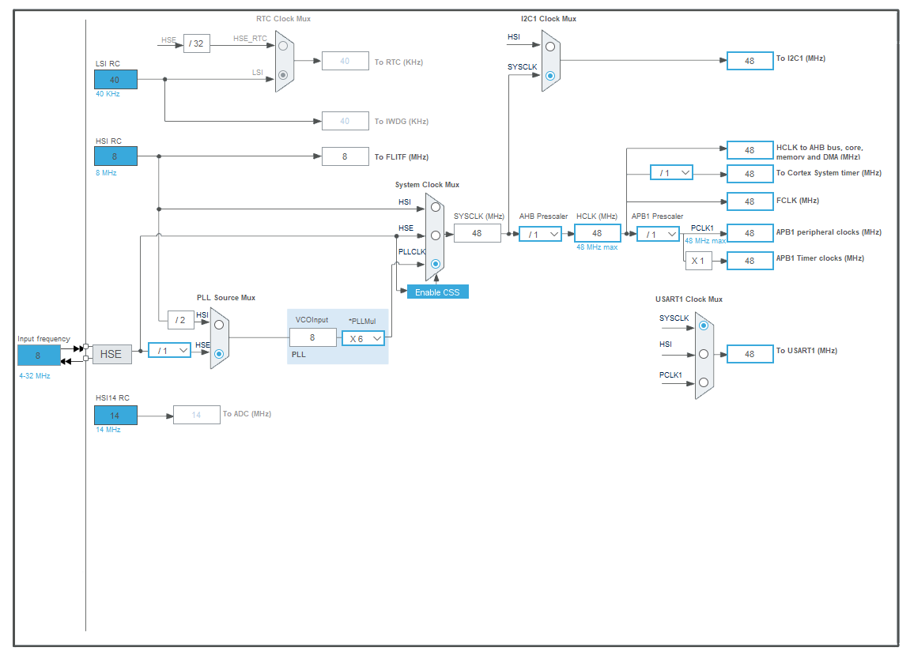Select PCLK1 in USART1 Clock Mux
This screenshot has width=910, height=655.
click(703, 382)
